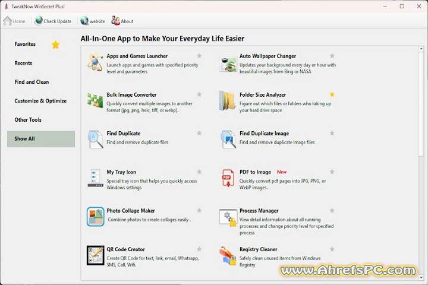Open the Bulk Image Converter icon
This screenshot has width=428, height=285.
coord(95,100)
